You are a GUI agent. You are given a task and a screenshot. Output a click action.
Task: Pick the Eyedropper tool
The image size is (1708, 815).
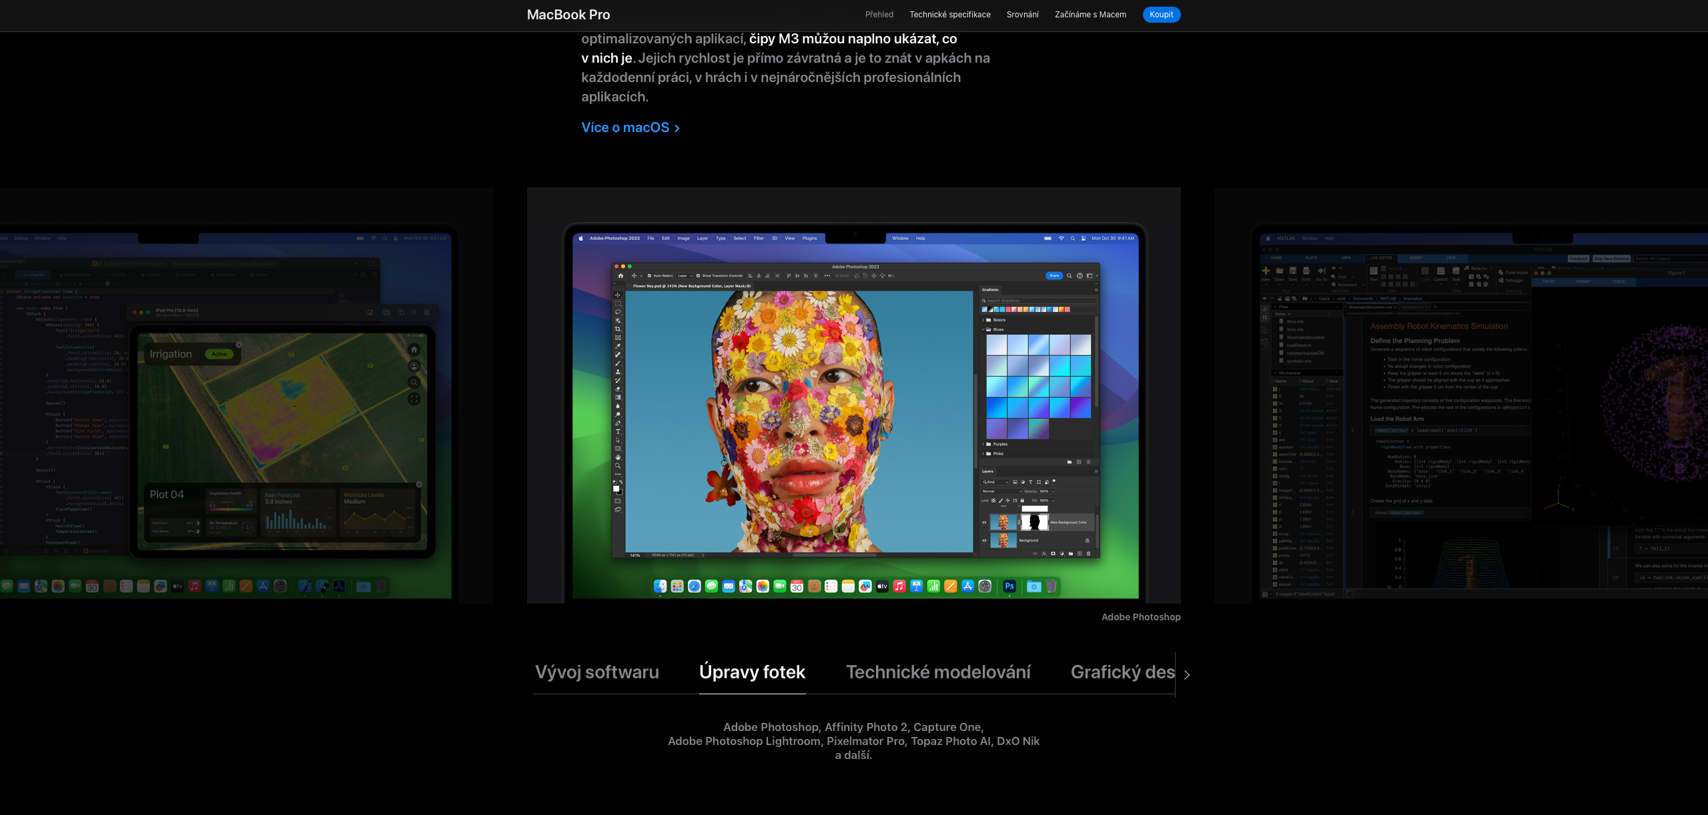point(618,346)
